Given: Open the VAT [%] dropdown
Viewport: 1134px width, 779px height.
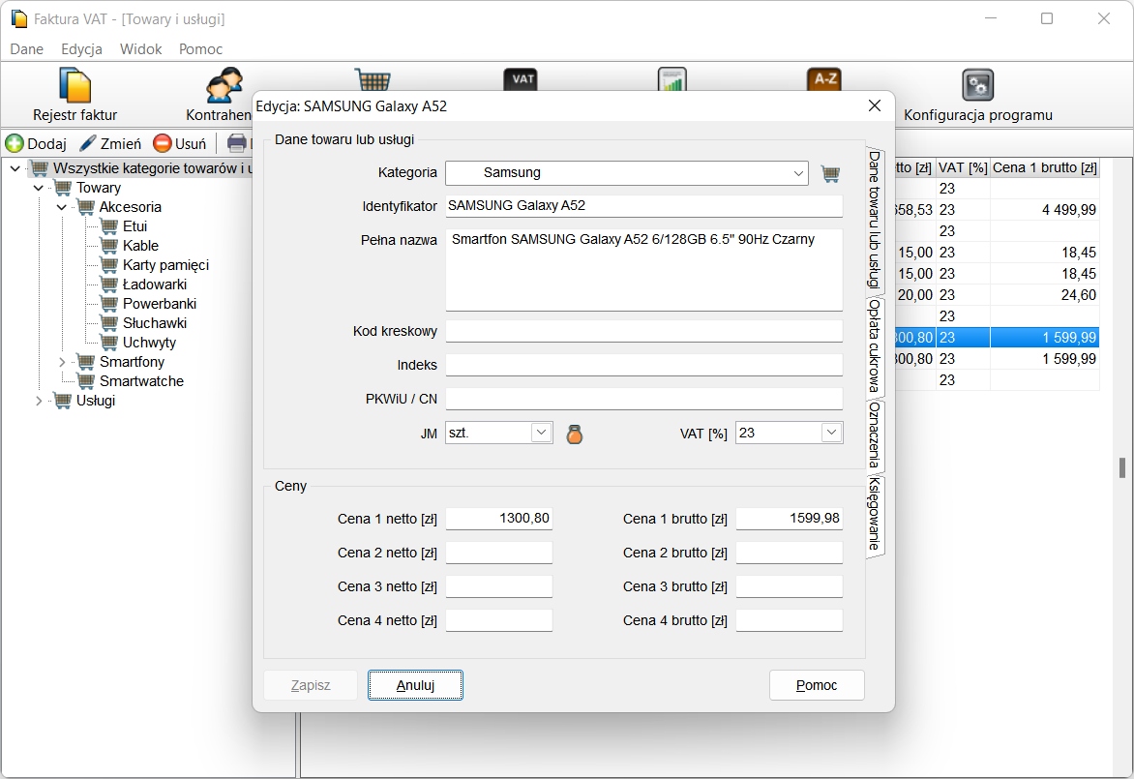Looking at the screenshot, I should coord(831,433).
